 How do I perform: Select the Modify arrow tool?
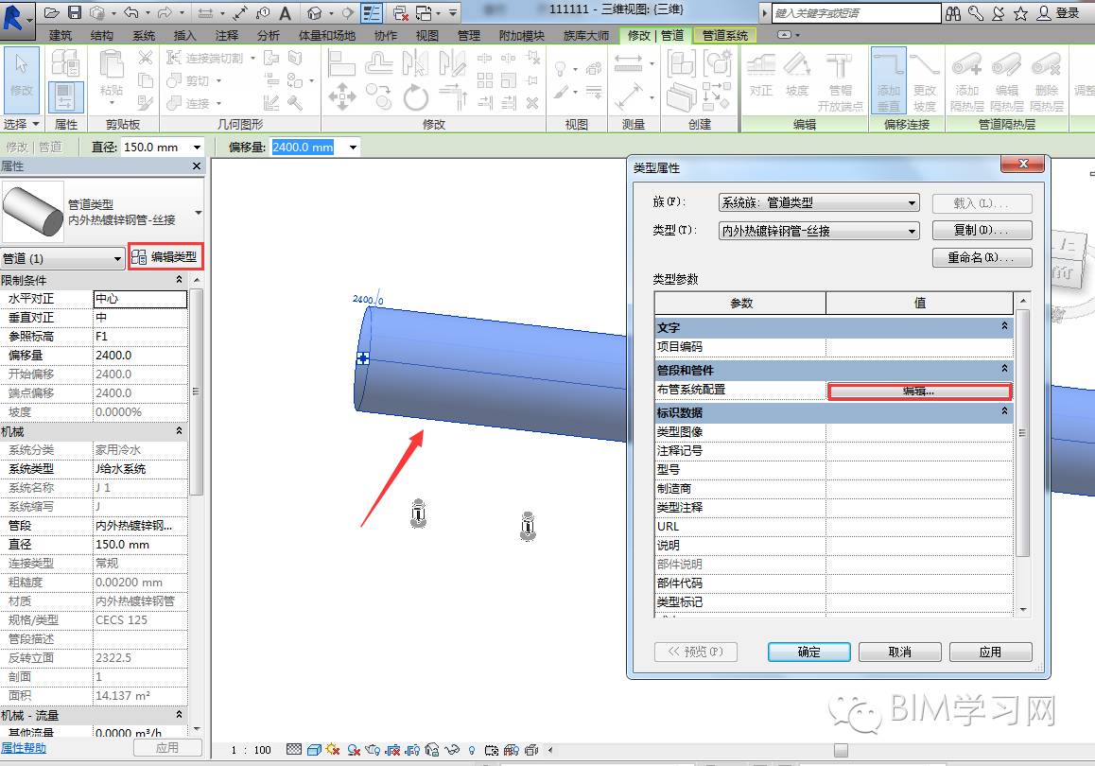tap(21, 78)
